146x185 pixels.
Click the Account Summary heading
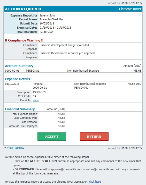click(19, 66)
